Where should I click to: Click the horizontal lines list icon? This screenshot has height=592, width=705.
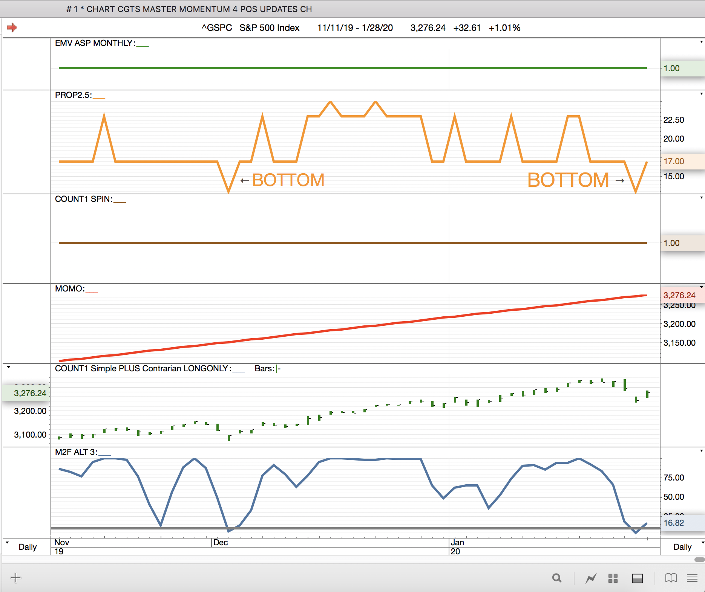[692, 578]
